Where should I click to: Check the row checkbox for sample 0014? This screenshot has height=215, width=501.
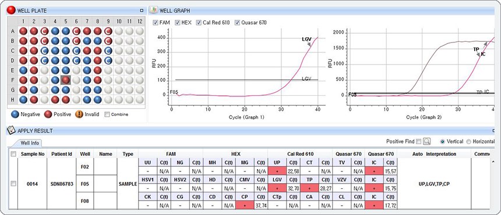(13, 184)
